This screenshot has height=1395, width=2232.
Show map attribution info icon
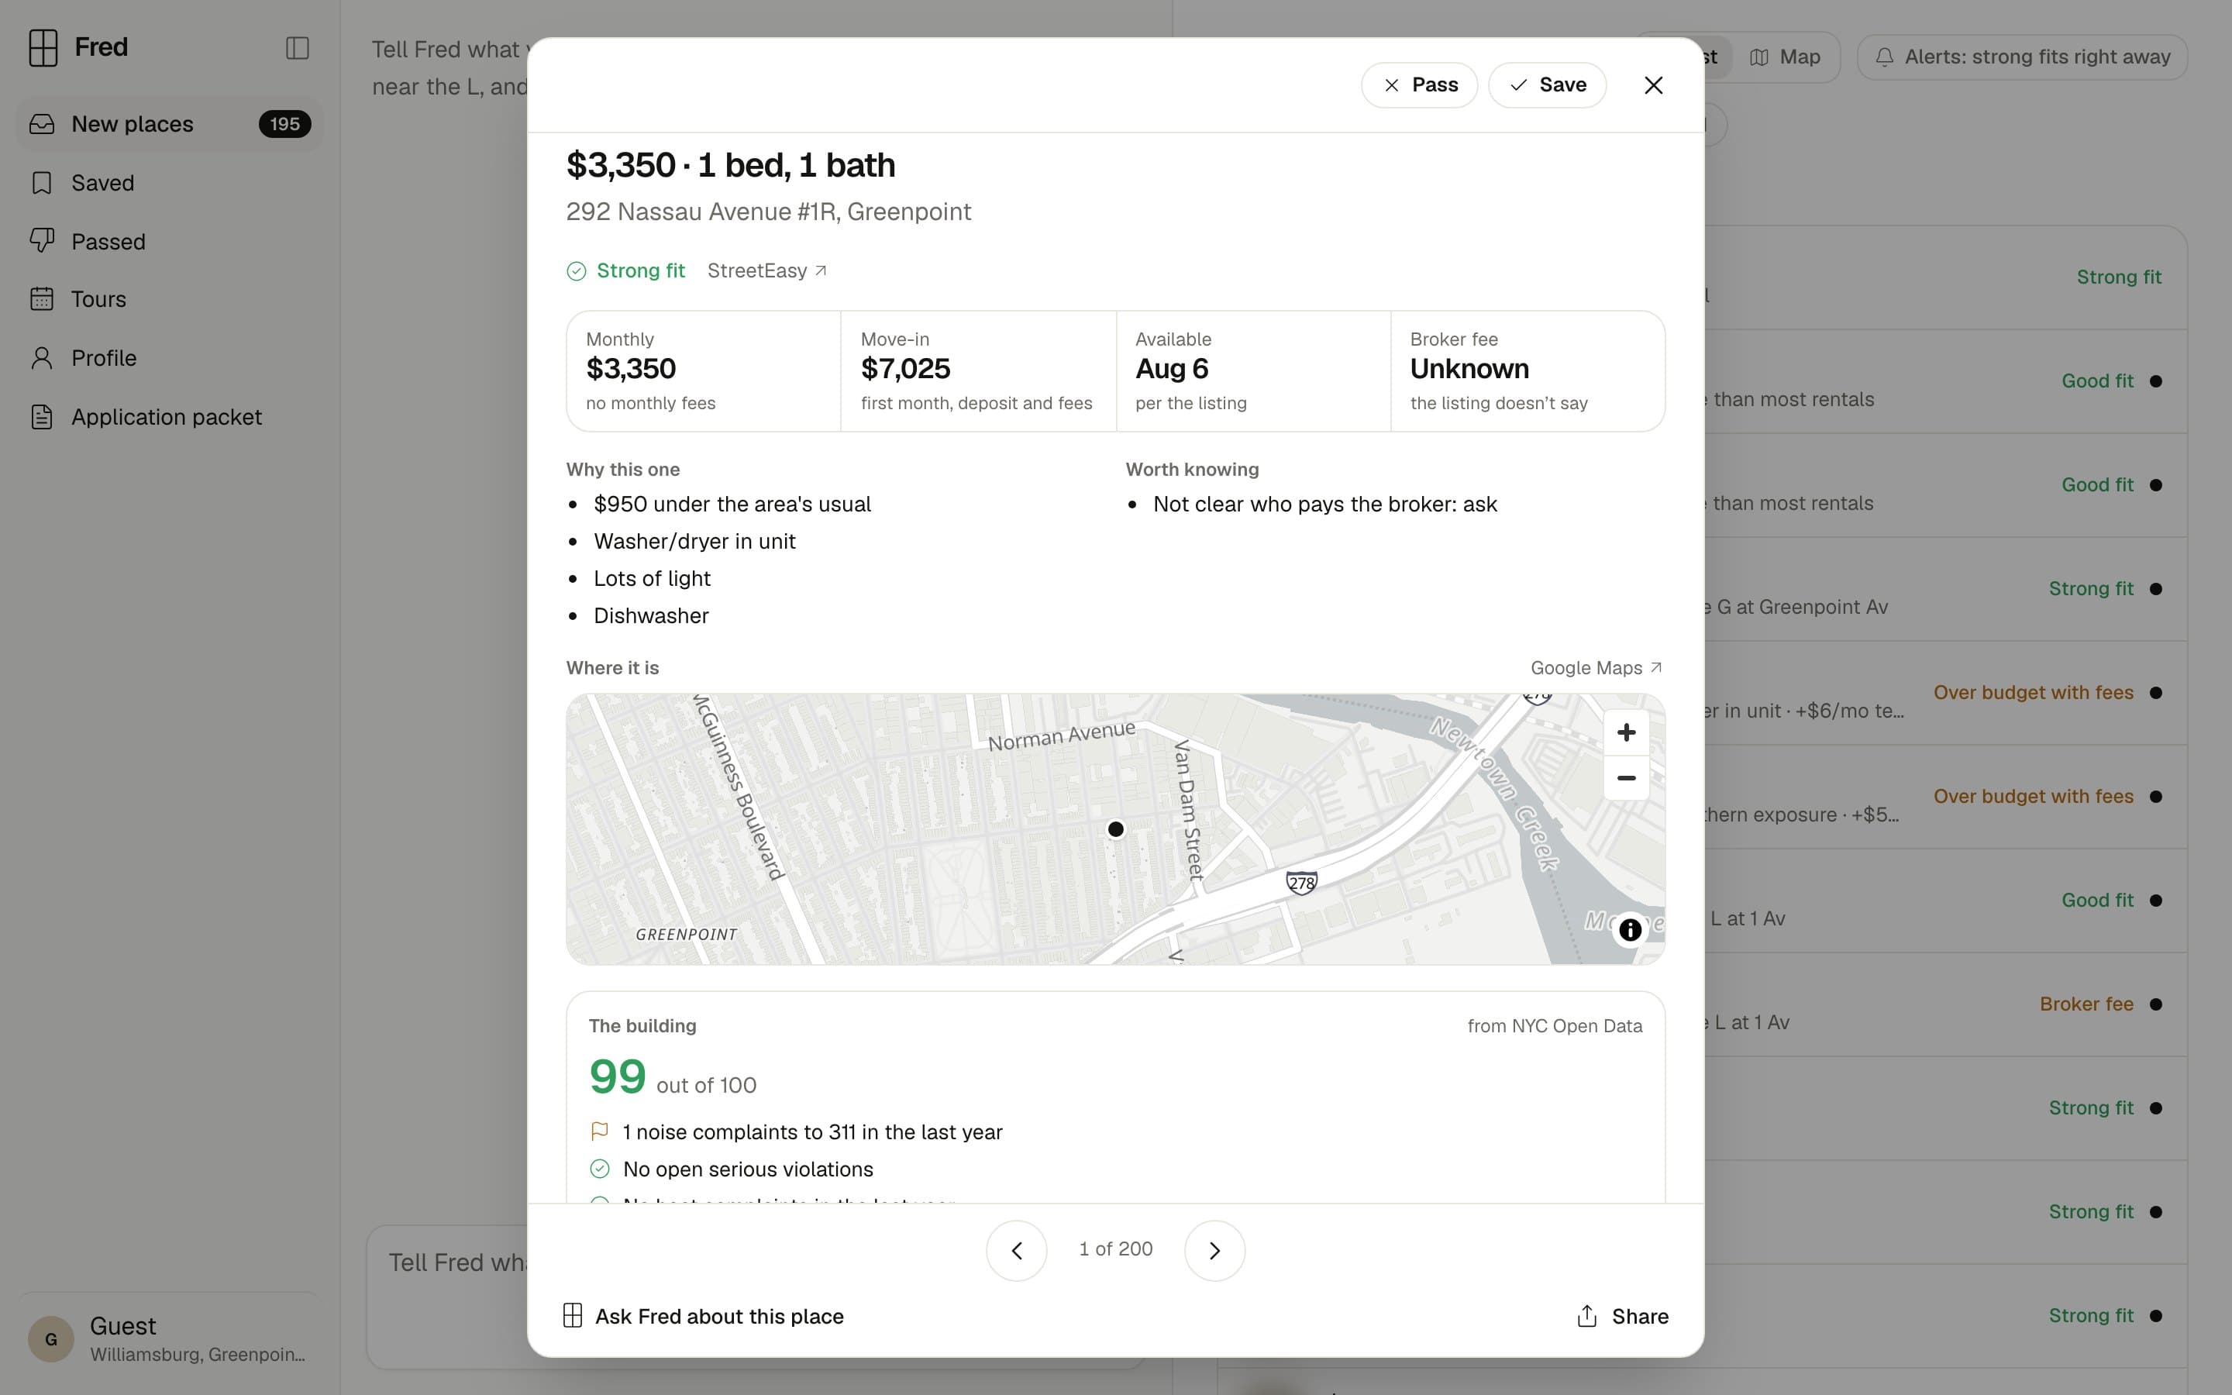click(x=1630, y=929)
